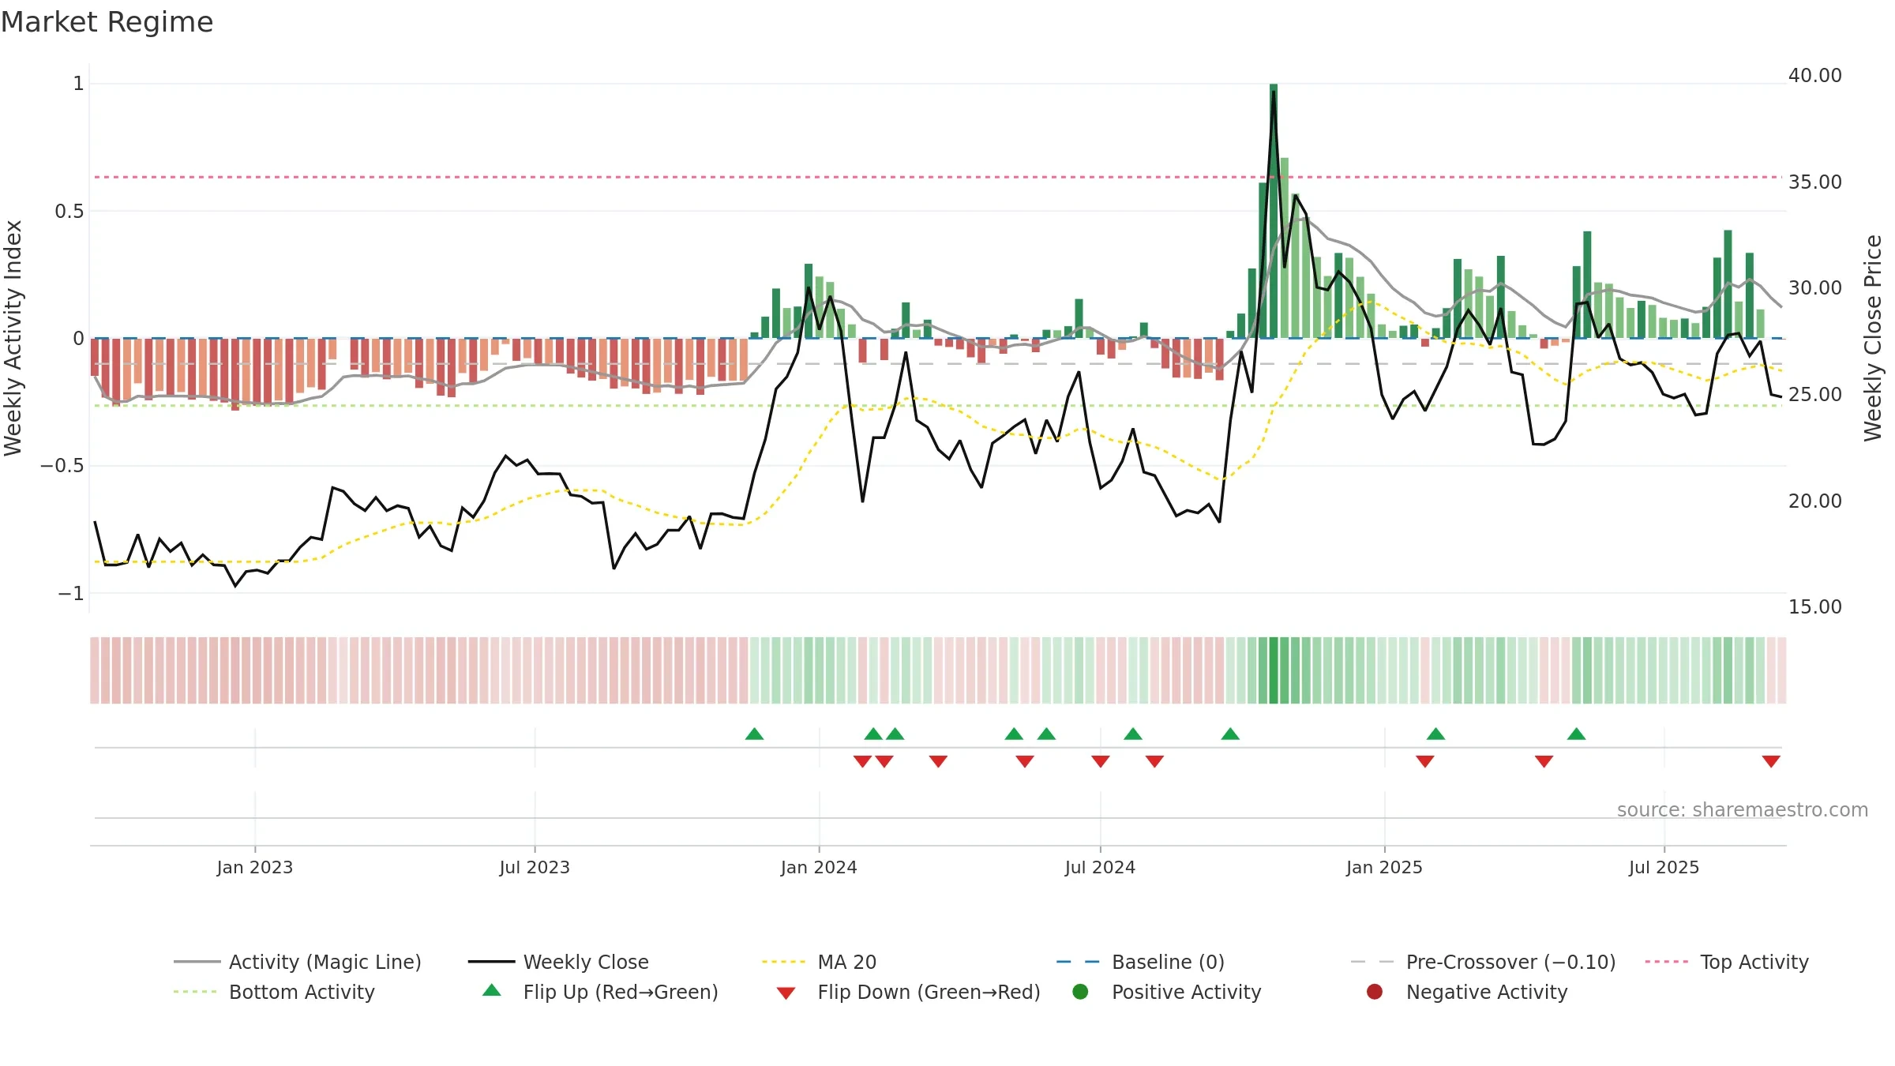The height and width of the screenshot is (1066, 1895).
Task: Click the Market Regime chart title
Action: (x=107, y=22)
